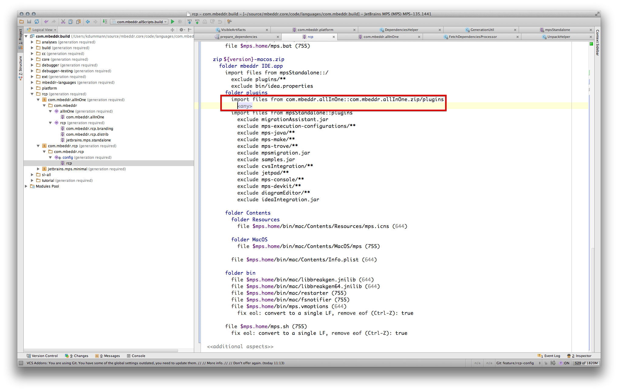Select the config model in tree
618x391 pixels.
coord(68,158)
